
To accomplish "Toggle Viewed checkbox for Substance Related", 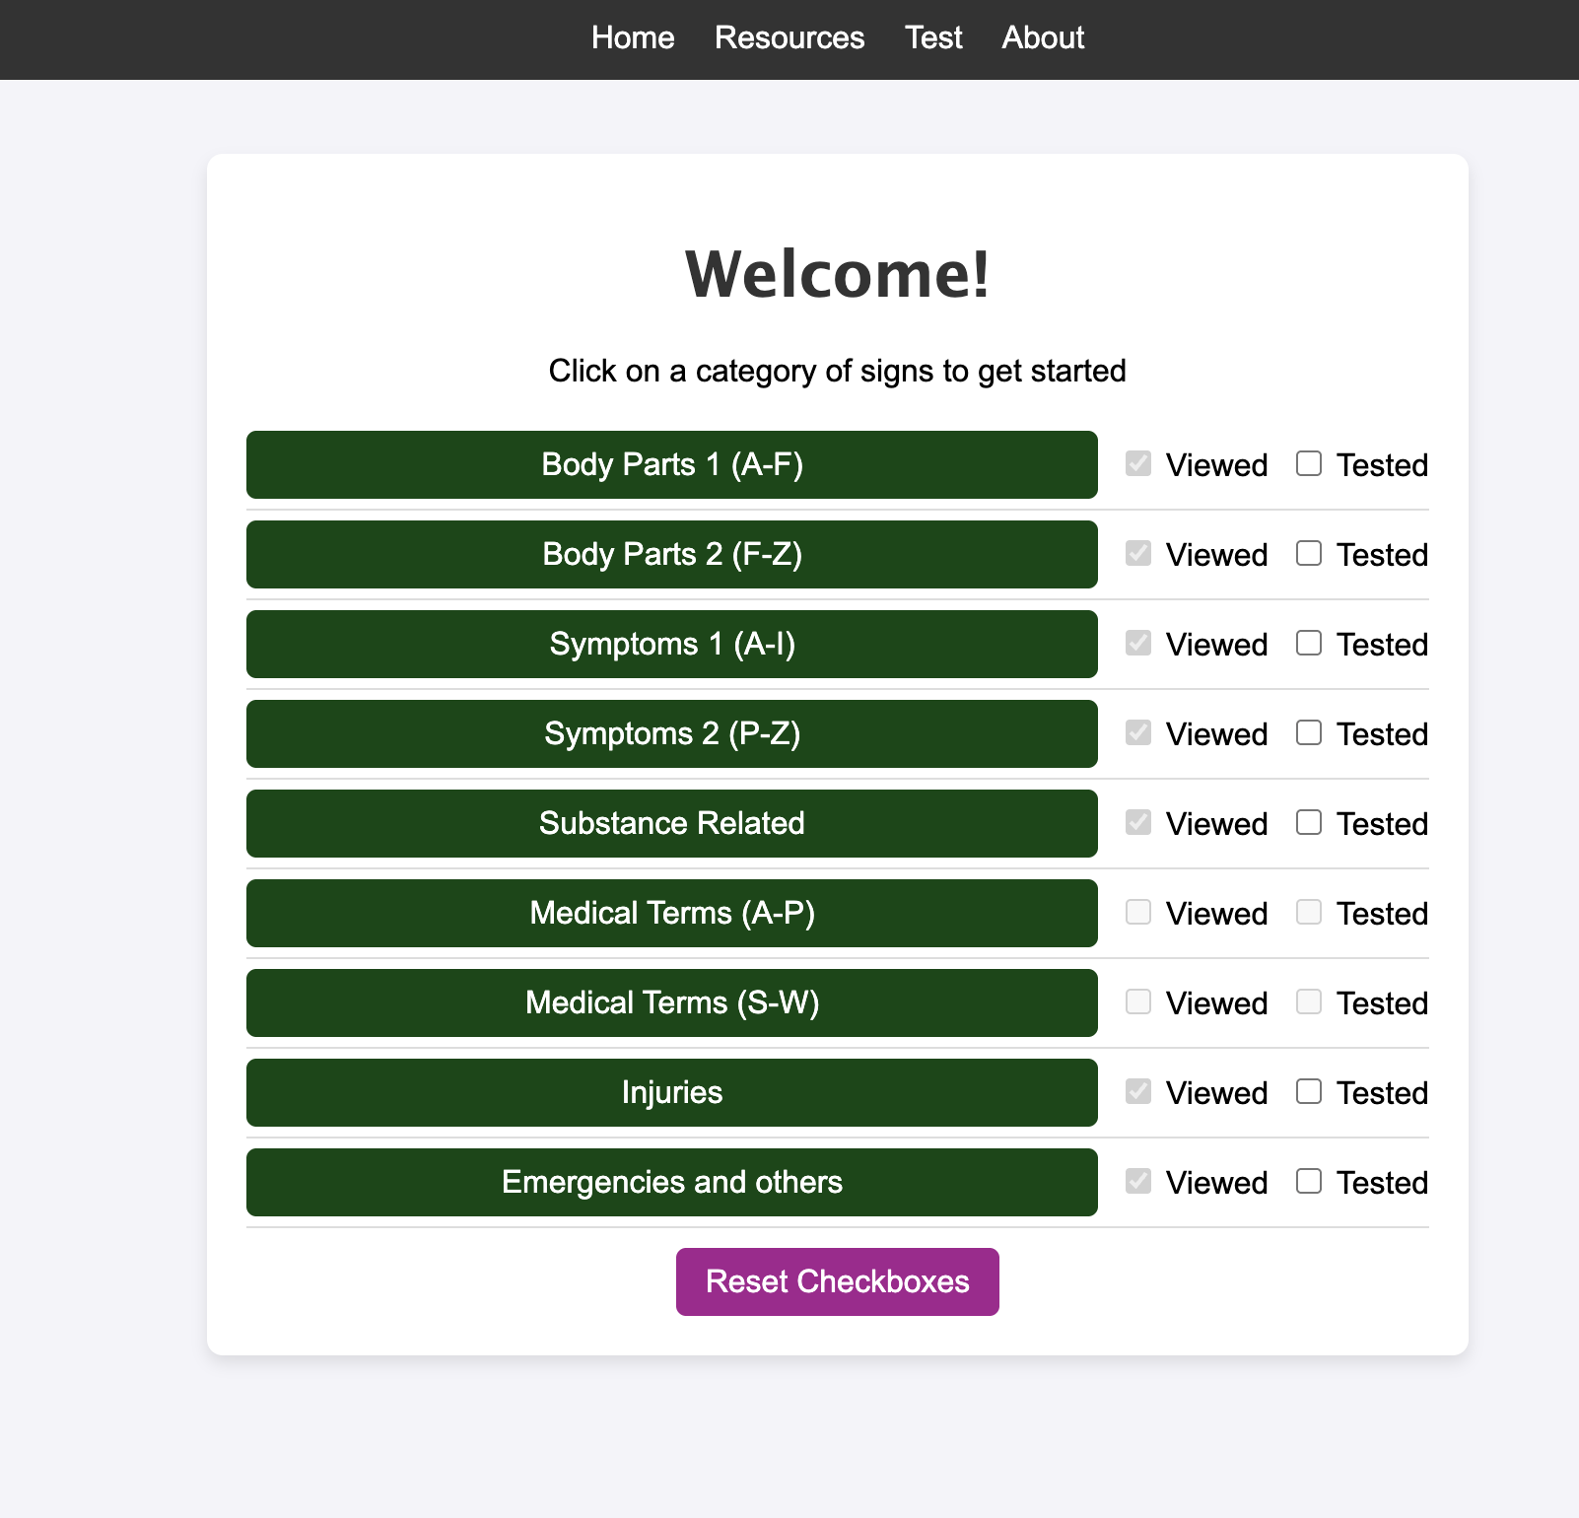I will click(1138, 822).
